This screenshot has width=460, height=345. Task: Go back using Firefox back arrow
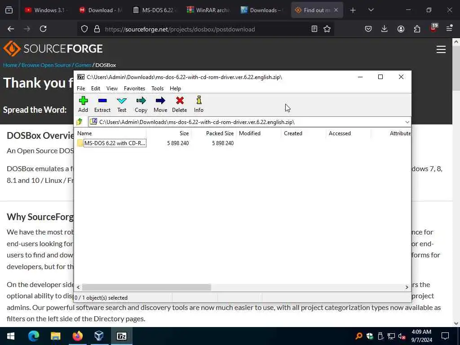tap(11, 29)
